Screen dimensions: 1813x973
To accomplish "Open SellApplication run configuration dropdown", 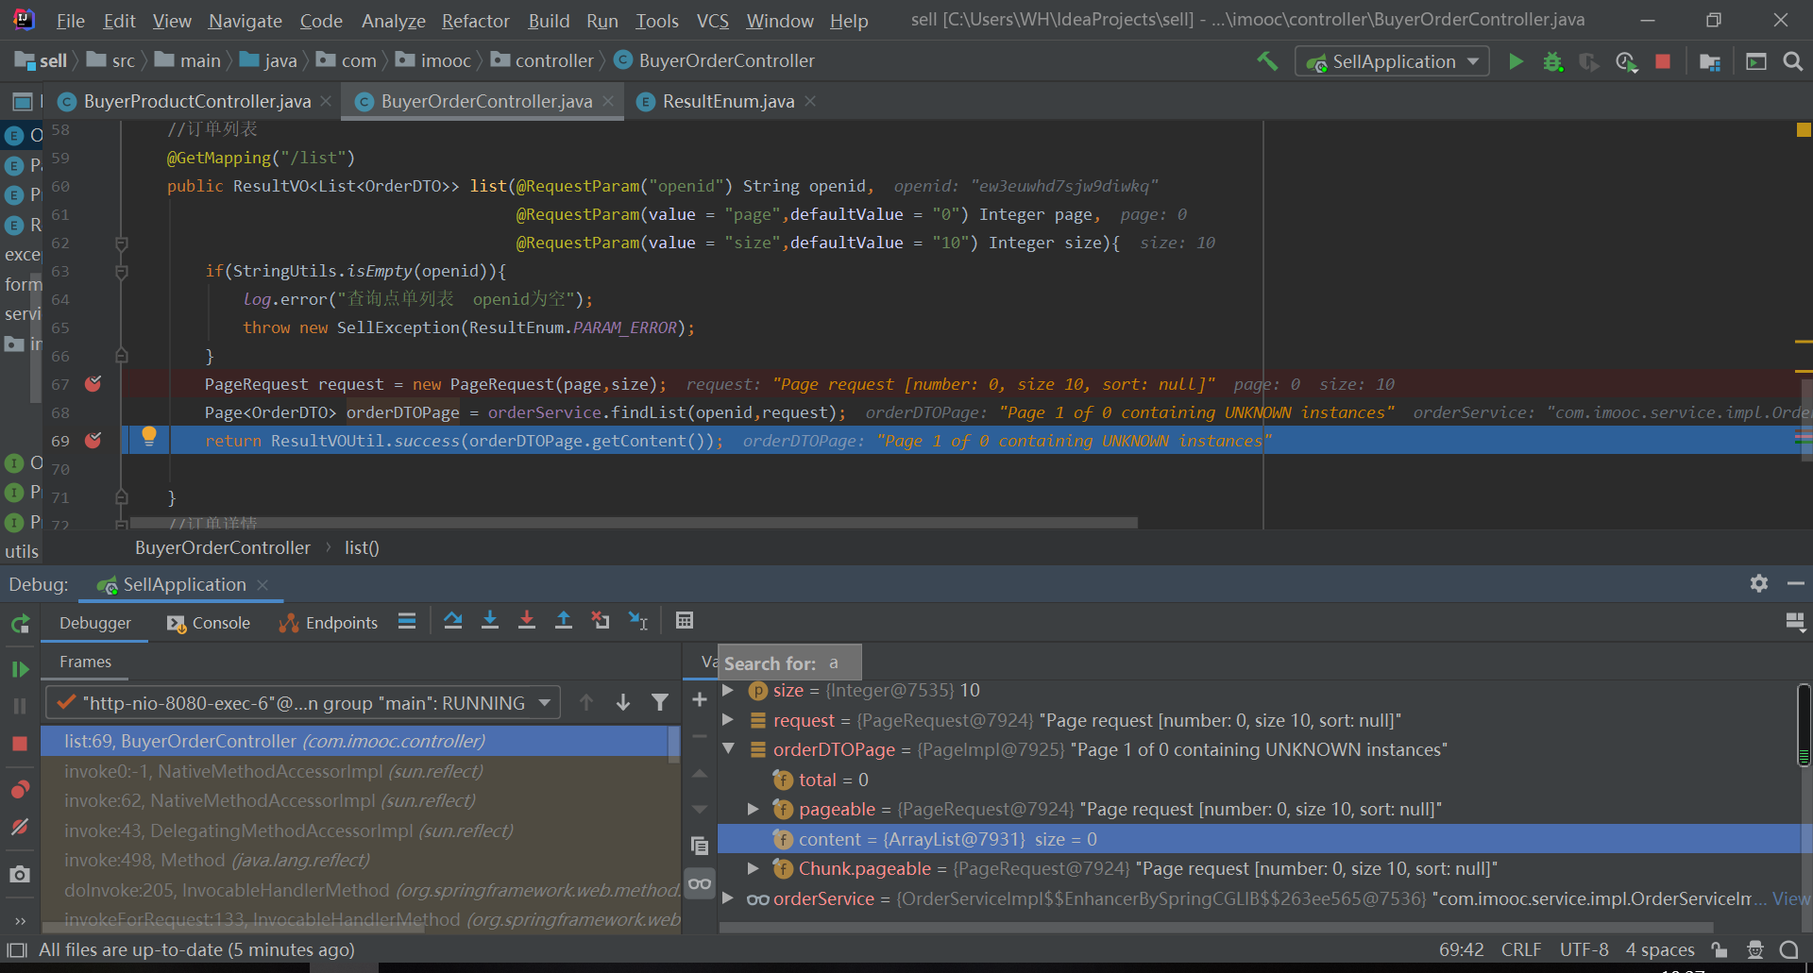I will [x=1392, y=61].
